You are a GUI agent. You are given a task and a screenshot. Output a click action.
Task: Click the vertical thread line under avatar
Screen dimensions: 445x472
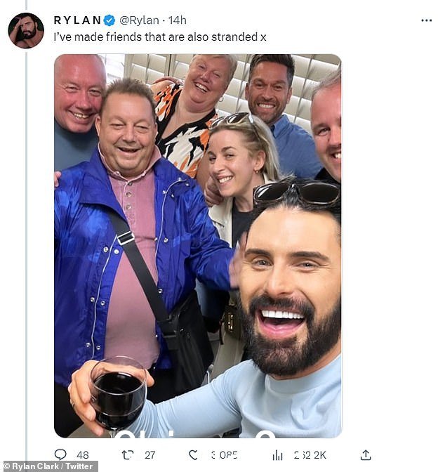click(26, 256)
